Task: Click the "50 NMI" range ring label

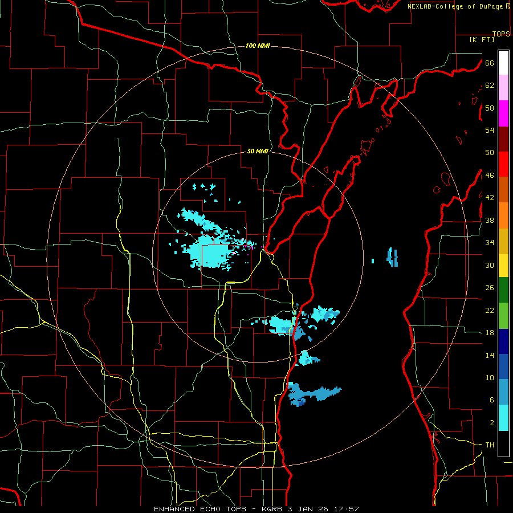Action: pos(258,151)
